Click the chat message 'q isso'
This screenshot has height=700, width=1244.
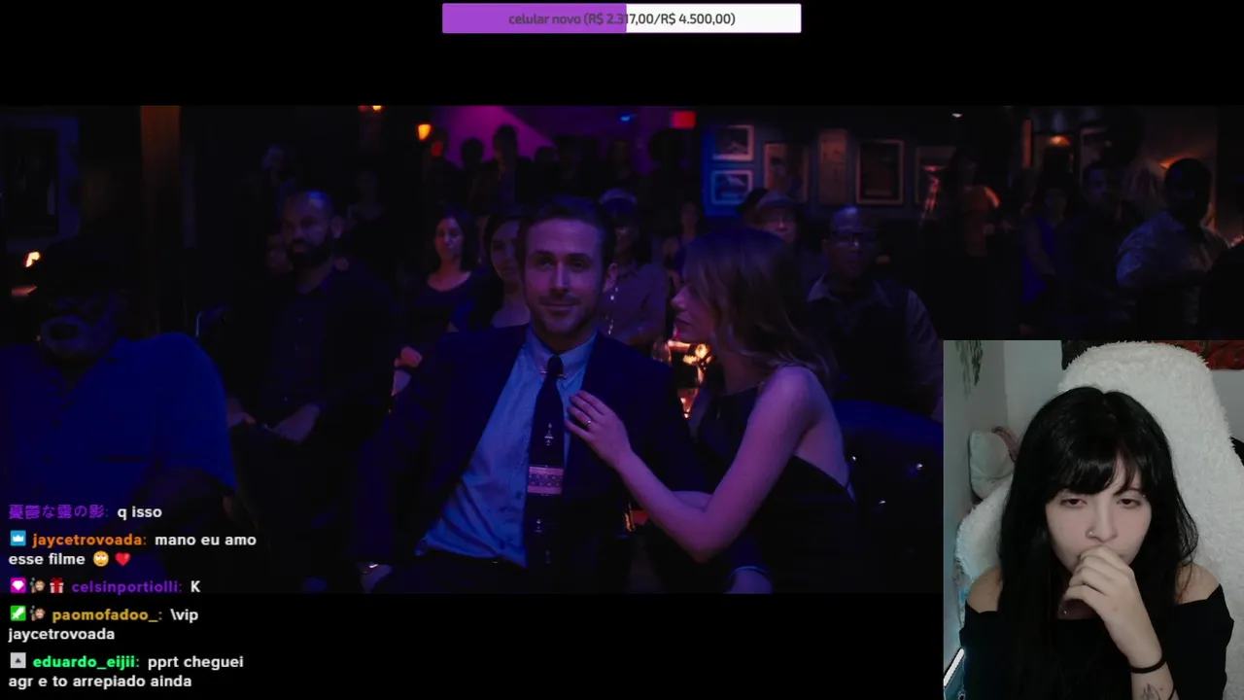coord(139,511)
